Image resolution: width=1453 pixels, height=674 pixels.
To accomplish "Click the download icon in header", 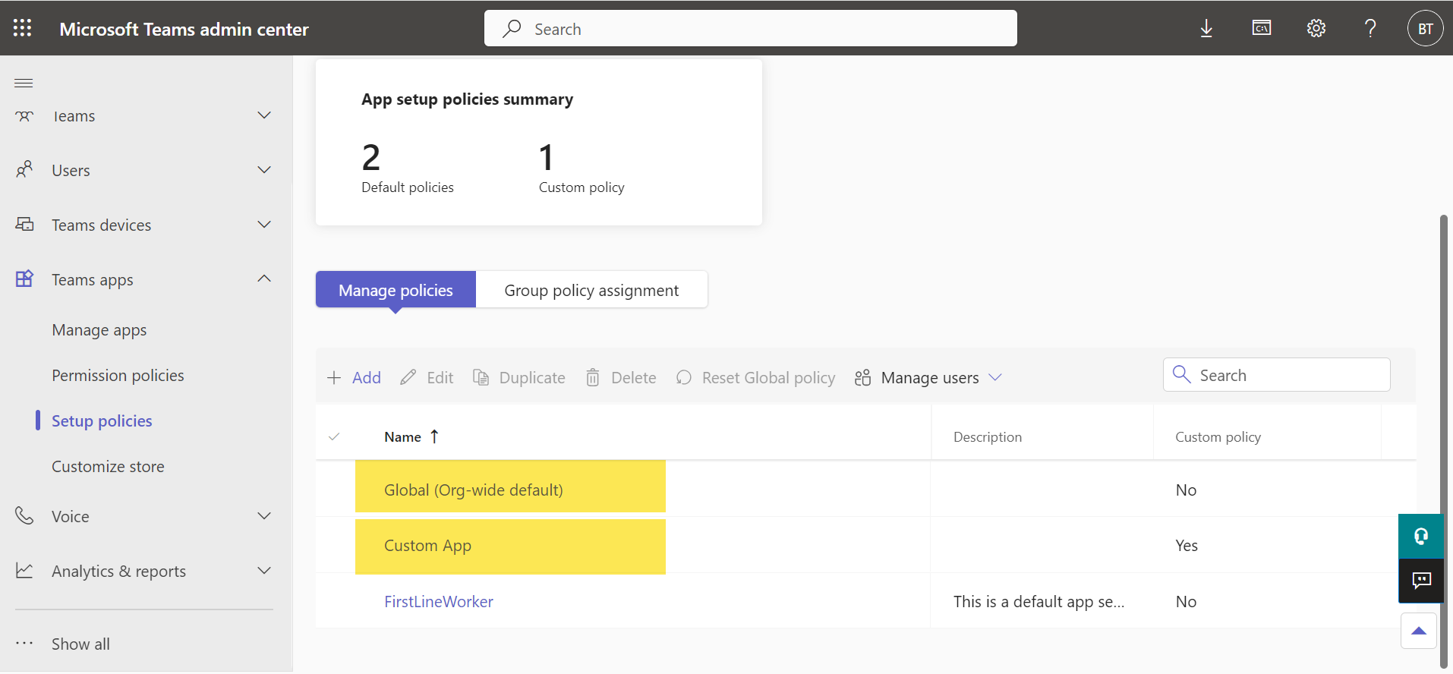I will tap(1206, 29).
